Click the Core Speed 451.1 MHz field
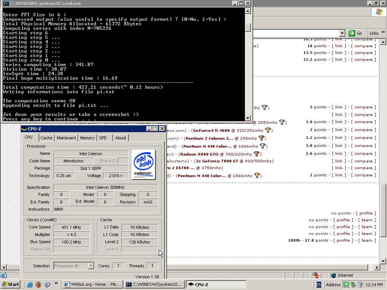This screenshot has height=290, width=387. (71, 227)
